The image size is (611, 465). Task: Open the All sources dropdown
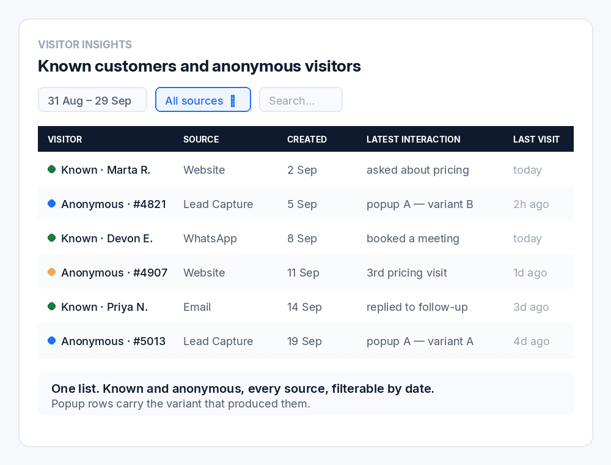(x=203, y=100)
